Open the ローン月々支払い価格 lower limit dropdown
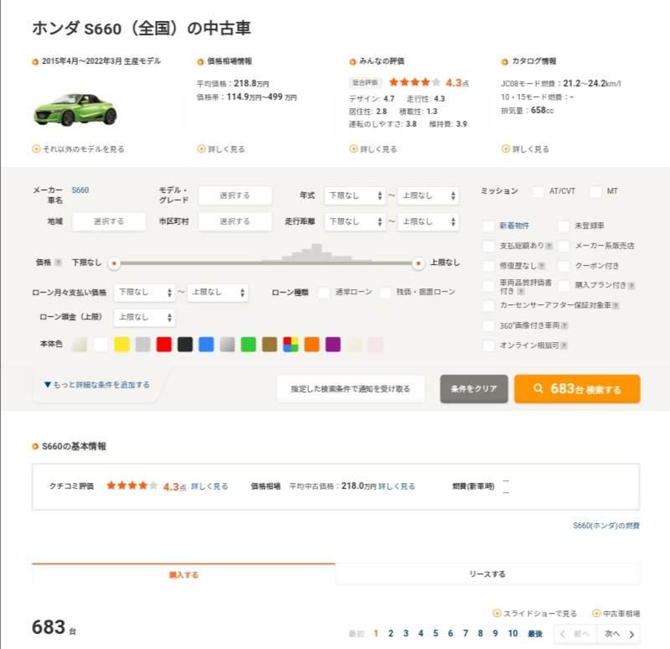Image resolution: width=670 pixels, height=649 pixels. click(x=144, y=292)
